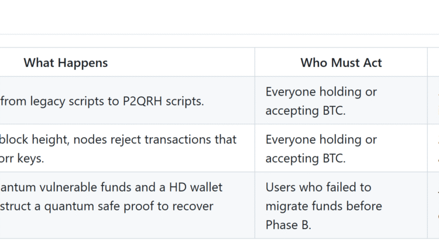
Task: Click "accepting BTC." in the P2QRH row
Action: [305, 110]
